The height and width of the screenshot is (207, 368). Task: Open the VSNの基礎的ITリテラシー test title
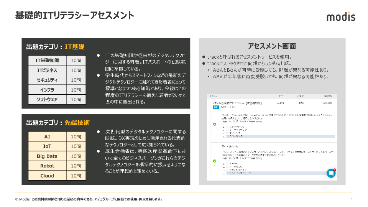[237, 103]
